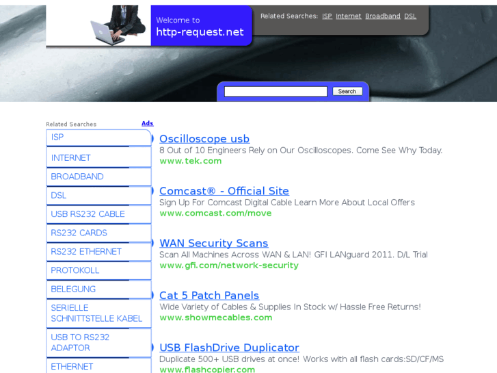Open the Internet link in the header related searches
Viewport: 497px width, 373px height.
(x=349, y=16)
